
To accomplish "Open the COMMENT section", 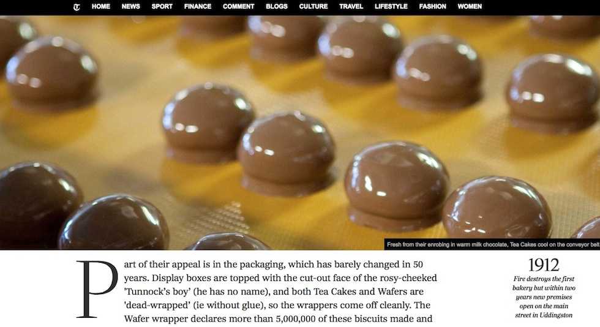I will tap(238, 7).
